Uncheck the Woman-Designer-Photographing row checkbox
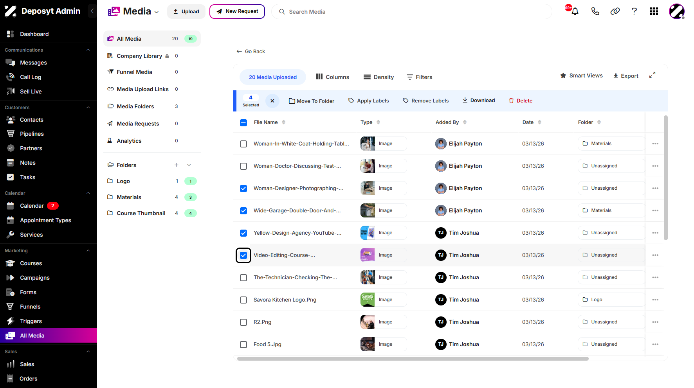 click(243, 189)
